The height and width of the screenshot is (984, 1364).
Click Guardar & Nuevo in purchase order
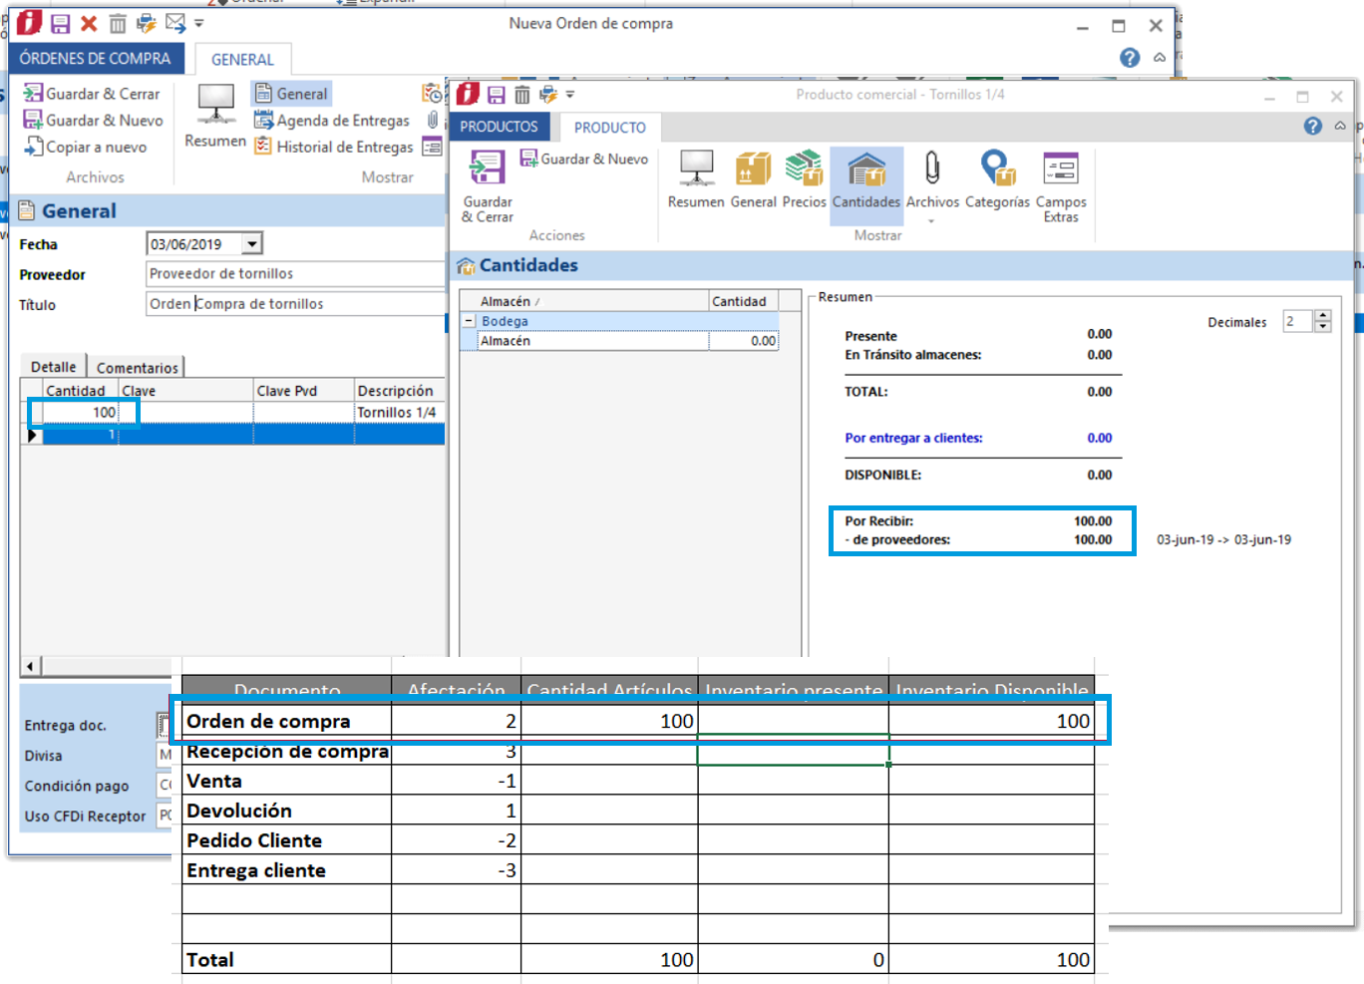coord(94,121)
